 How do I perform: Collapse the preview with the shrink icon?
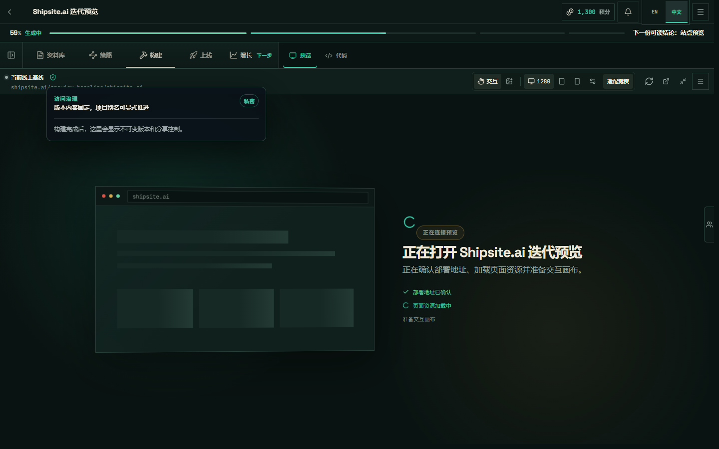(683, 81)
